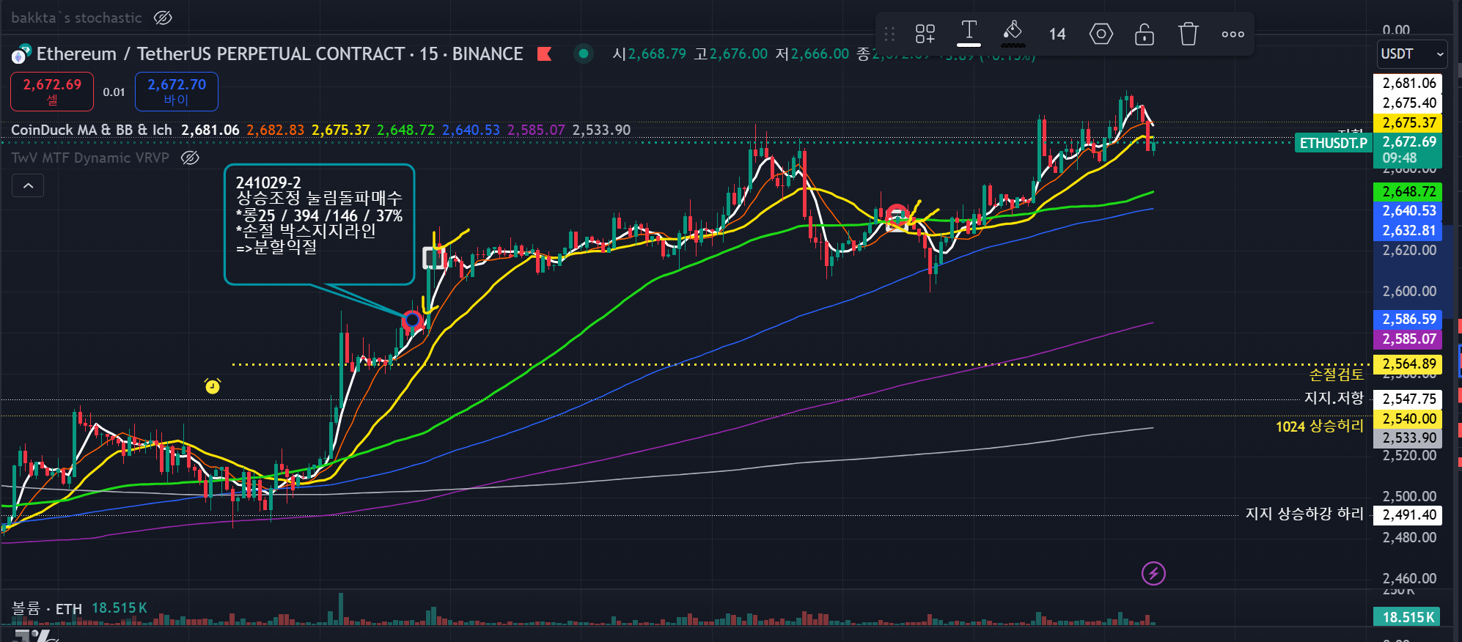Select the 241029-2 text callout note
The image size is (1462, 642).
point(320,224)
